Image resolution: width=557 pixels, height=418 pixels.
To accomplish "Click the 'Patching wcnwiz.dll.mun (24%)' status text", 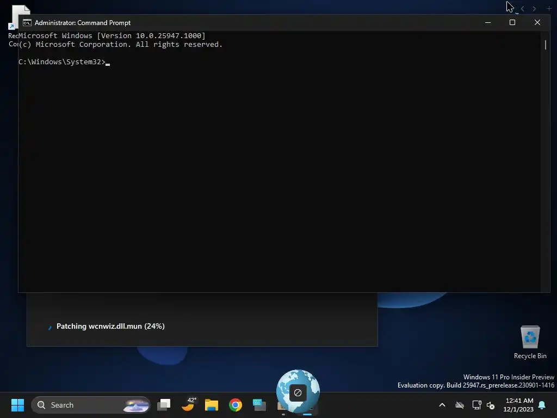I will pyautogui.click(x=110, y=327).
